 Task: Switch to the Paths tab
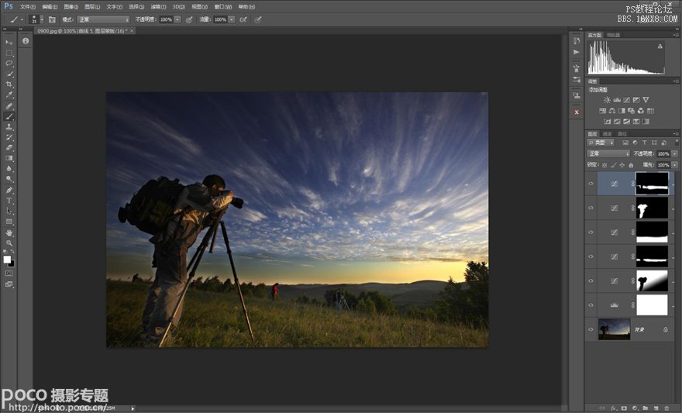coord(622,134)
